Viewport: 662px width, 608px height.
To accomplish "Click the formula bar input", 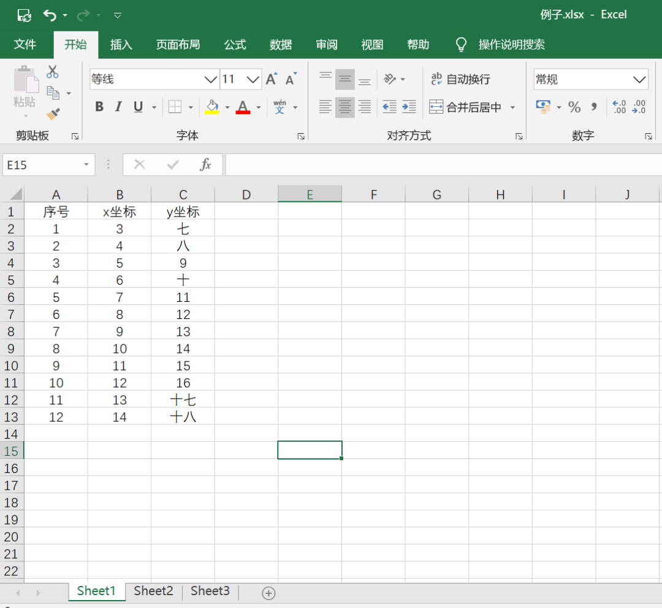I will coord(444,165).
